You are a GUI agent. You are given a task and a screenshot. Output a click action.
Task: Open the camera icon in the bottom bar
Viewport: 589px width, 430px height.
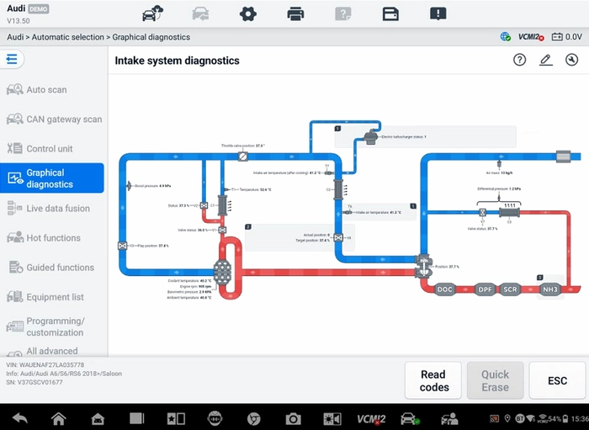(293, 418)
